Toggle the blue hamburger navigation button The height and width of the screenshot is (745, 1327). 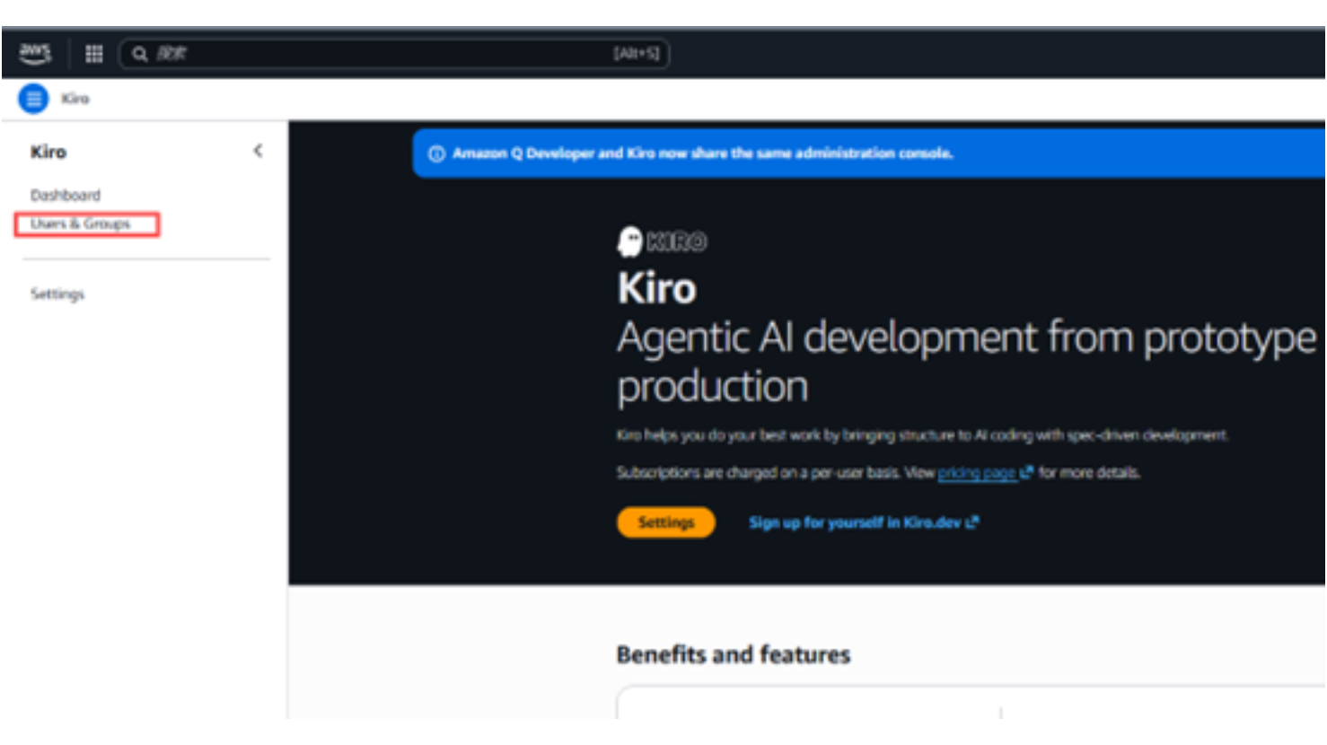34,99
